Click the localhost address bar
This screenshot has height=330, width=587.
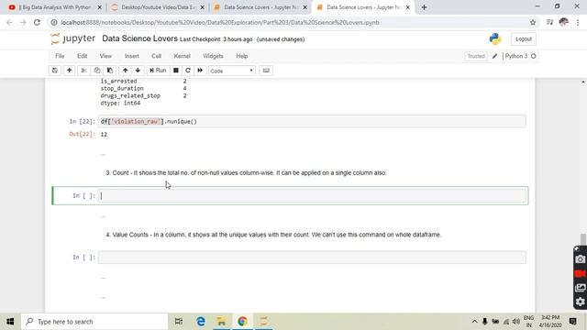tap(292, 22)
